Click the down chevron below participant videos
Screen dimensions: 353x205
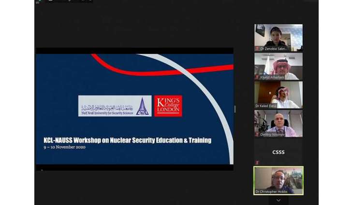(279, 200)
